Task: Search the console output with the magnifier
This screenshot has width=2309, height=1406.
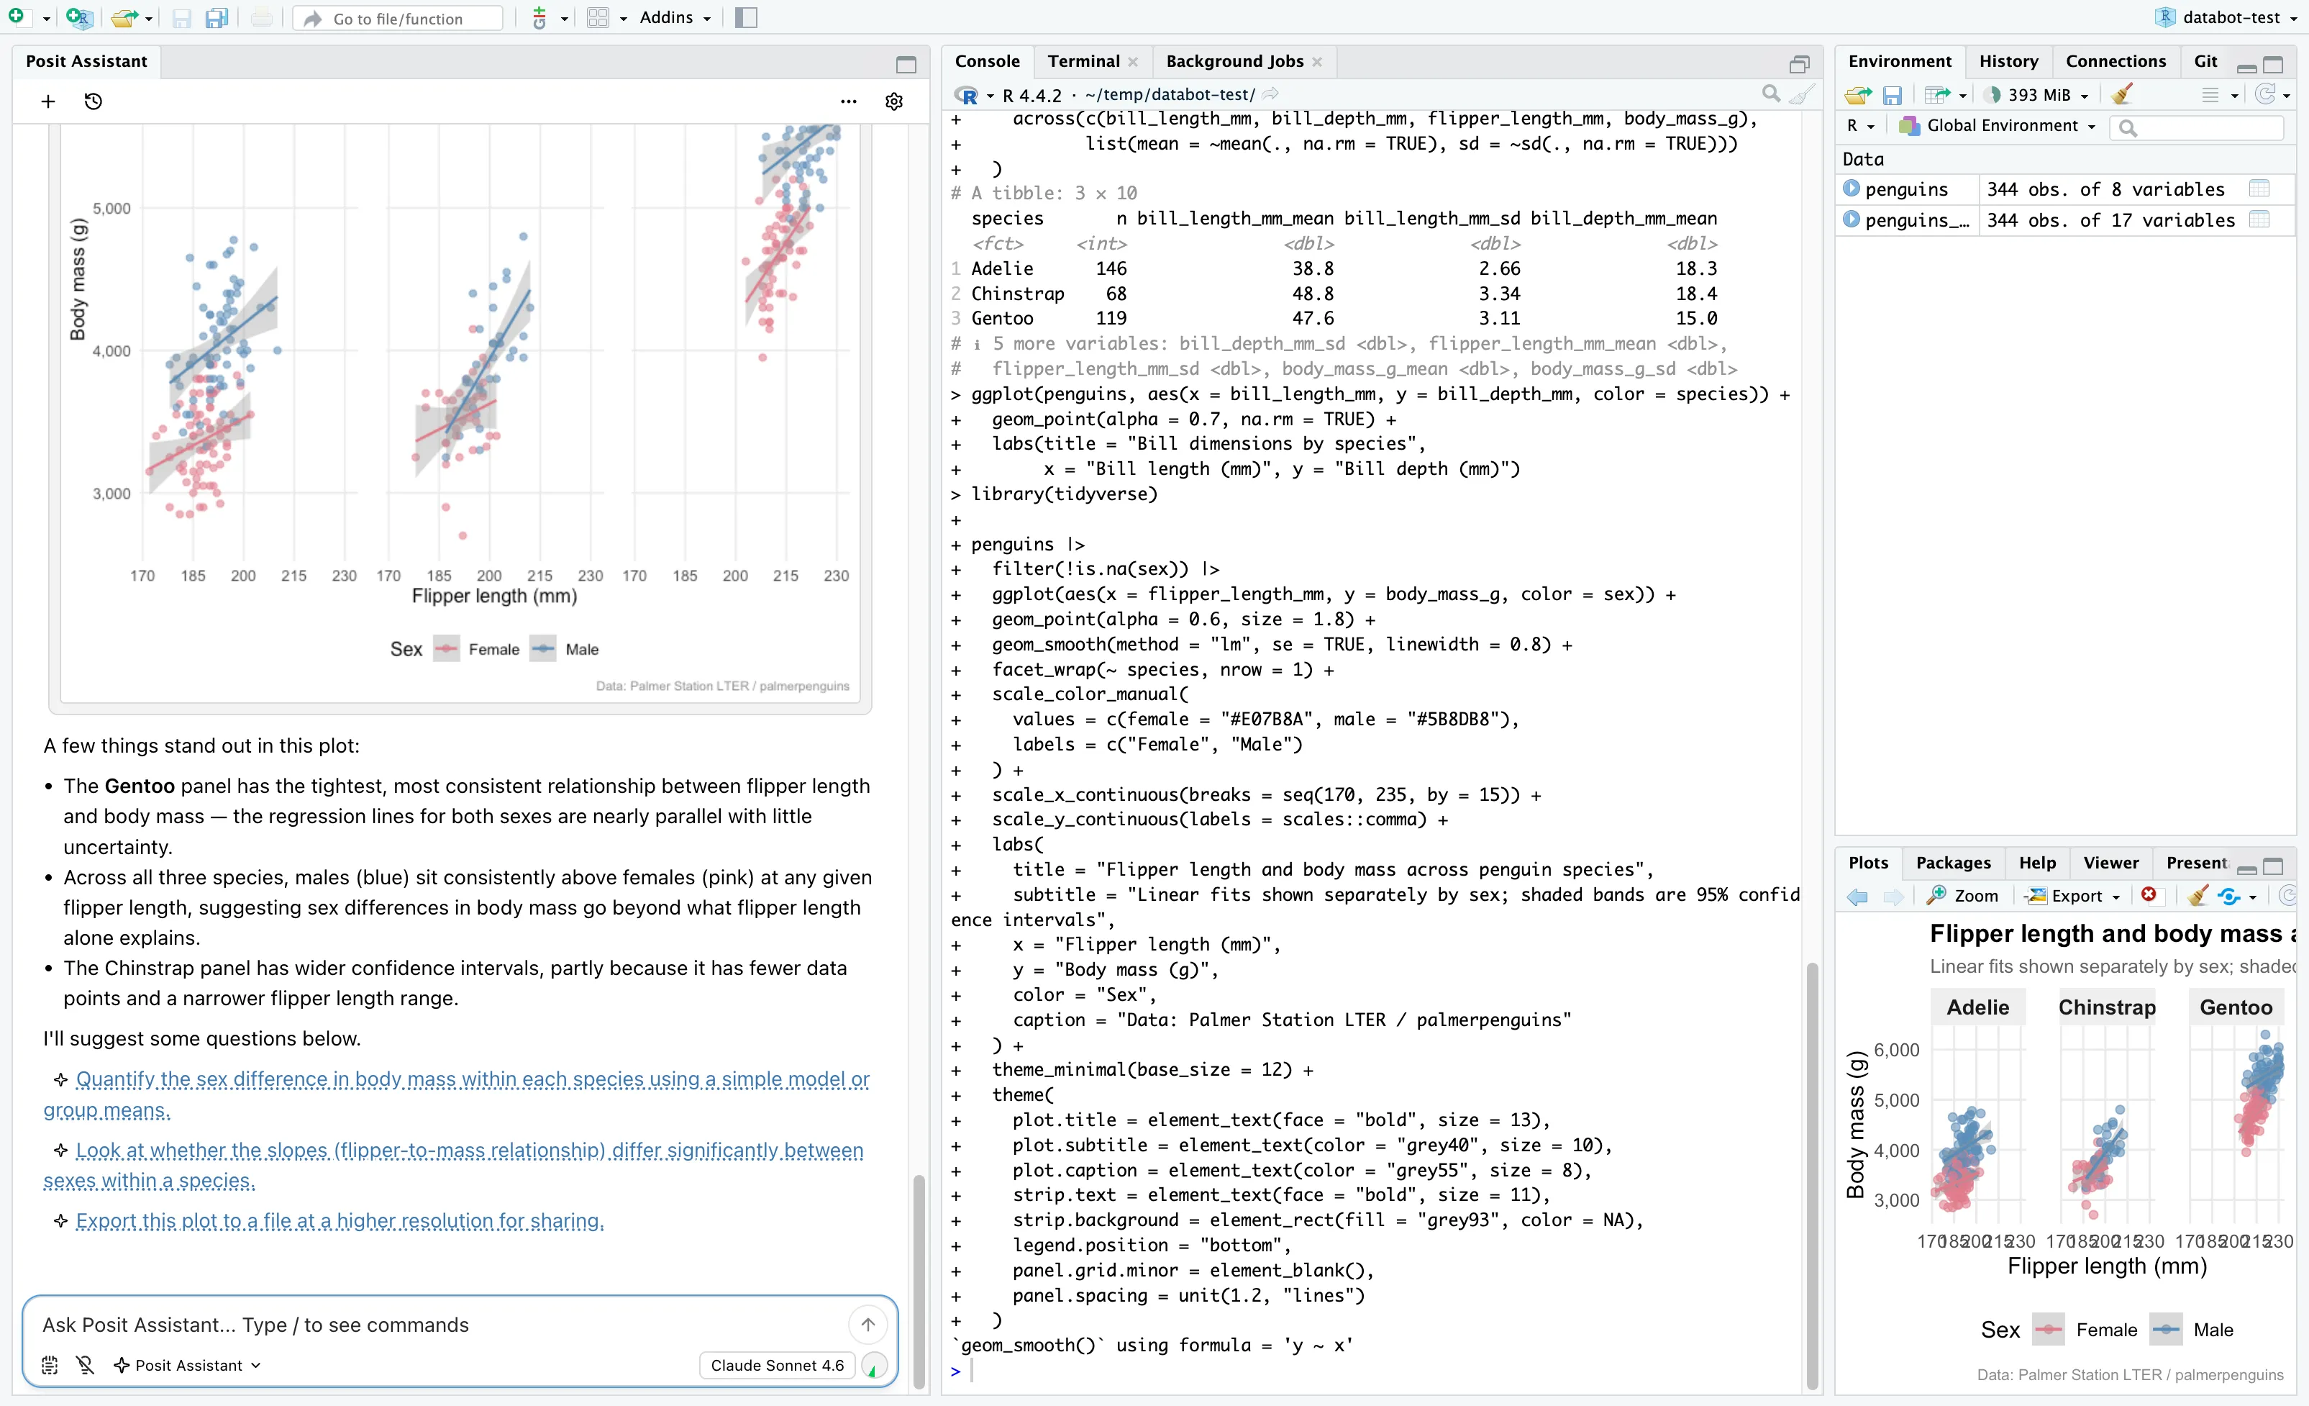Action: pyautogui.click(x=1771, y=94)
